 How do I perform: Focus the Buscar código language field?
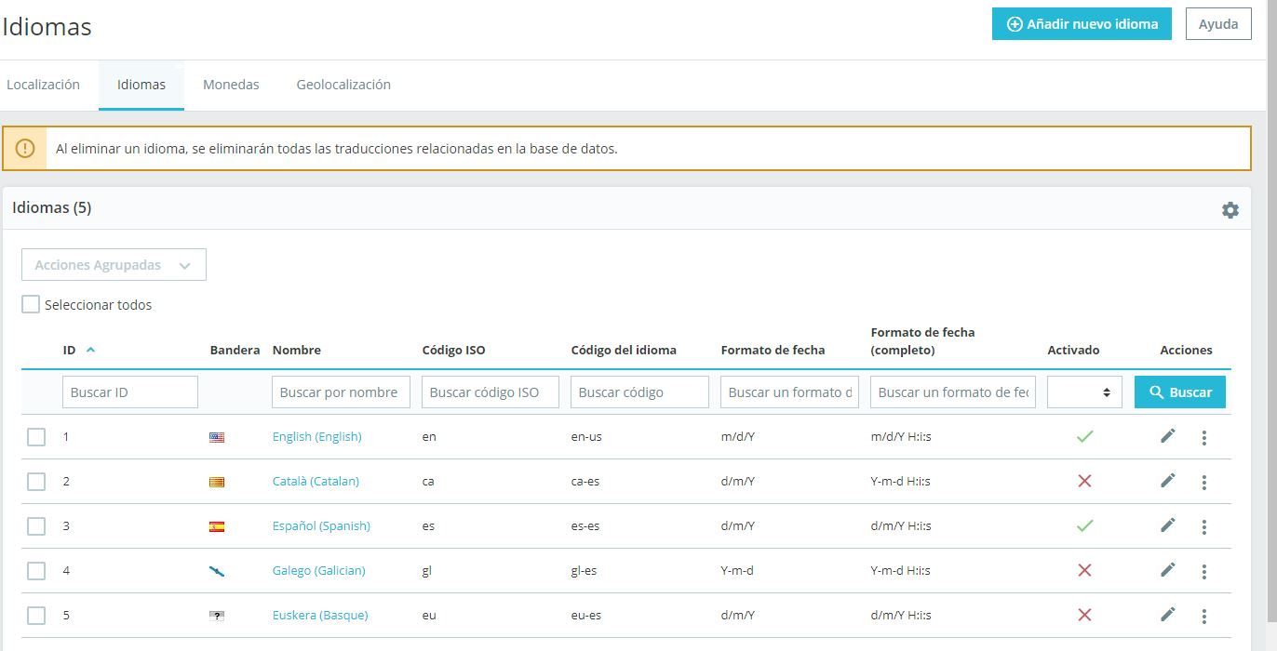639,392
